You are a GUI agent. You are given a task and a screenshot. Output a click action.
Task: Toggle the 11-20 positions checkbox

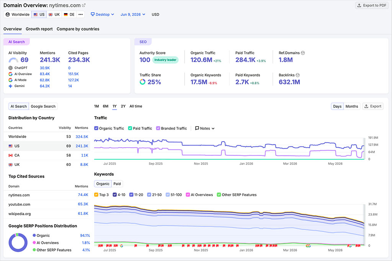click(x=131, y=195)
